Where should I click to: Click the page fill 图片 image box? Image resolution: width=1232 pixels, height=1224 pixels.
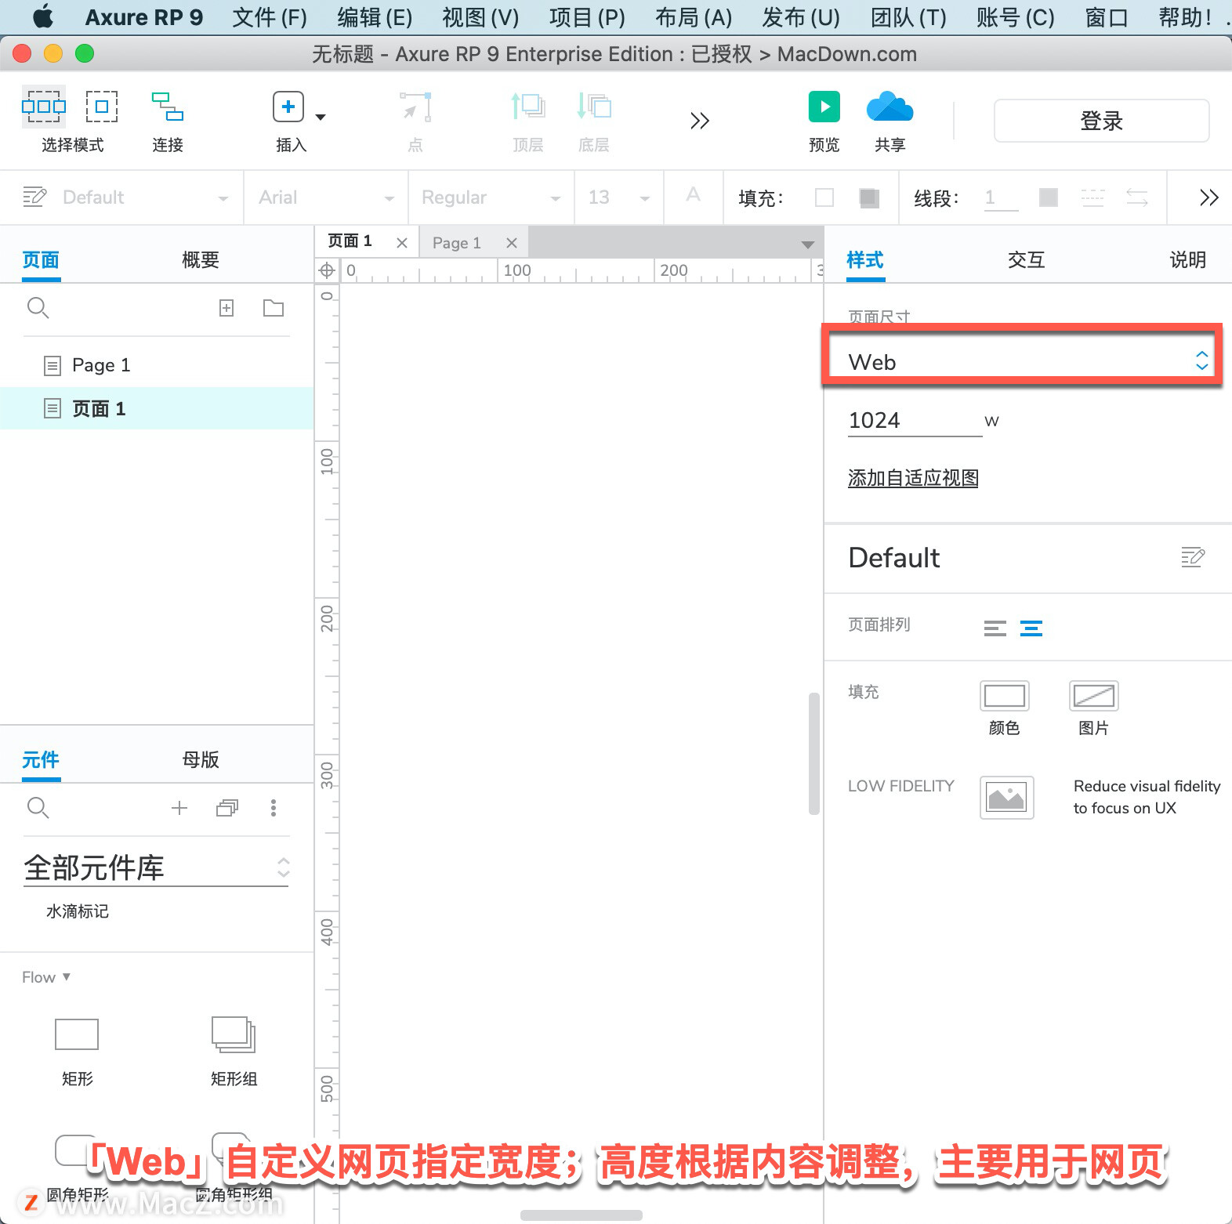pyautogui.click(x=1094, y=695)
